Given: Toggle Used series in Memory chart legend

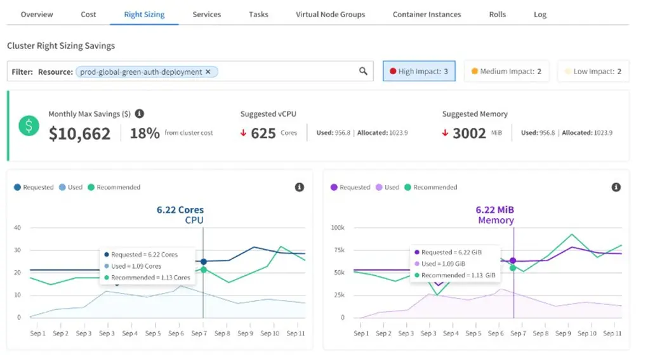Looking at the screenshot, I should (x=387, y=187).
